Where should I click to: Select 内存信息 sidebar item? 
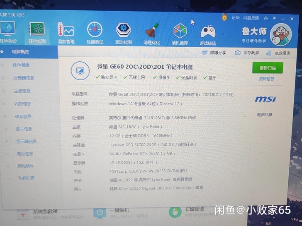pyautogui.click(x=23, y=104)
